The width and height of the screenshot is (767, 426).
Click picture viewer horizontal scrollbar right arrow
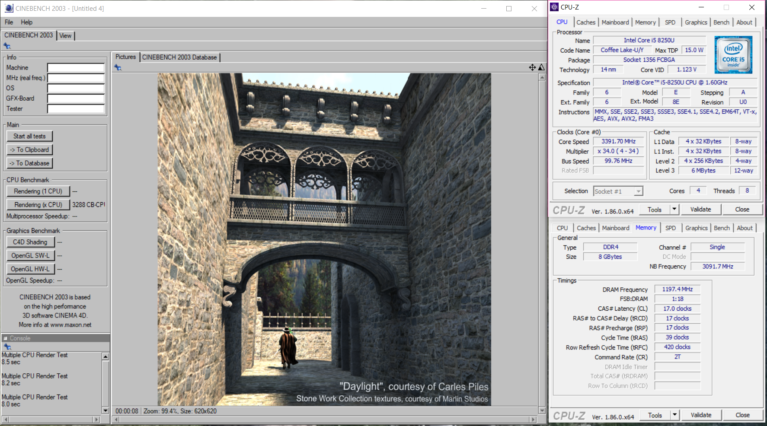pyautogui.click(x=533, y=419)
